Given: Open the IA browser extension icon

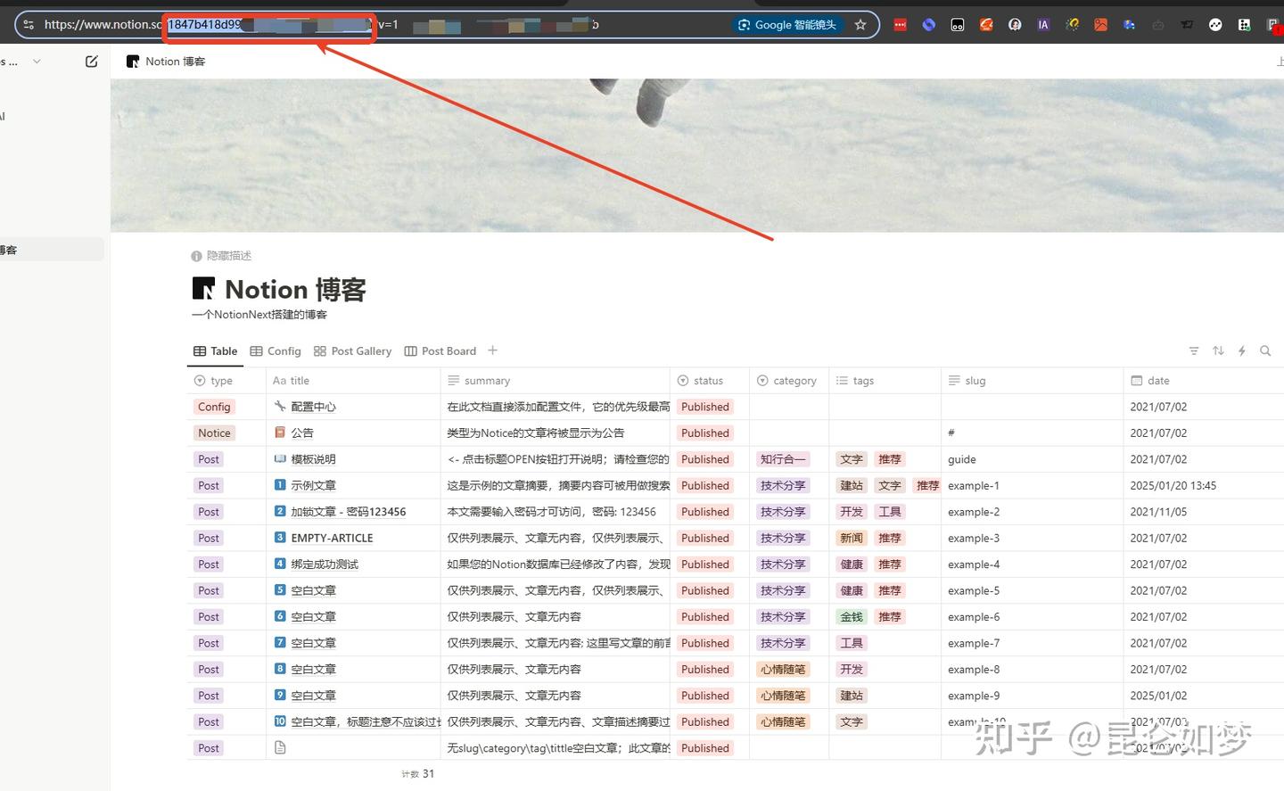Looking at the screenshot, I should [1043, 24].
